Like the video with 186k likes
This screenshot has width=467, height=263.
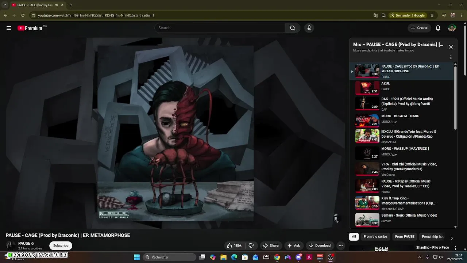click(x=234, y=246)
